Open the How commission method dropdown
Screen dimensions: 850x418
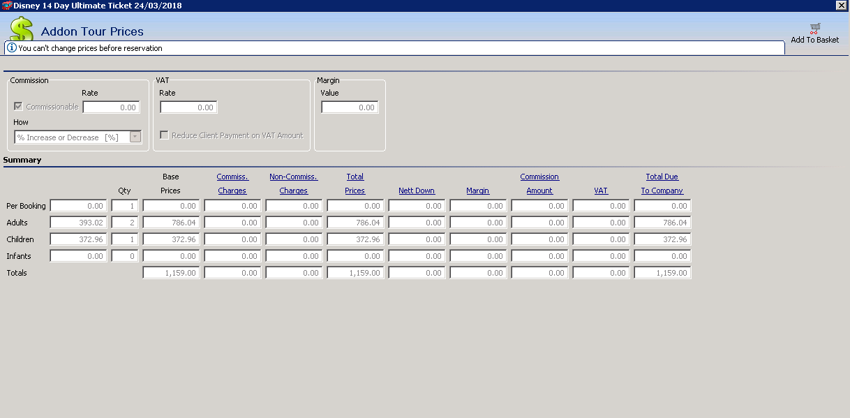click(135, 137)
